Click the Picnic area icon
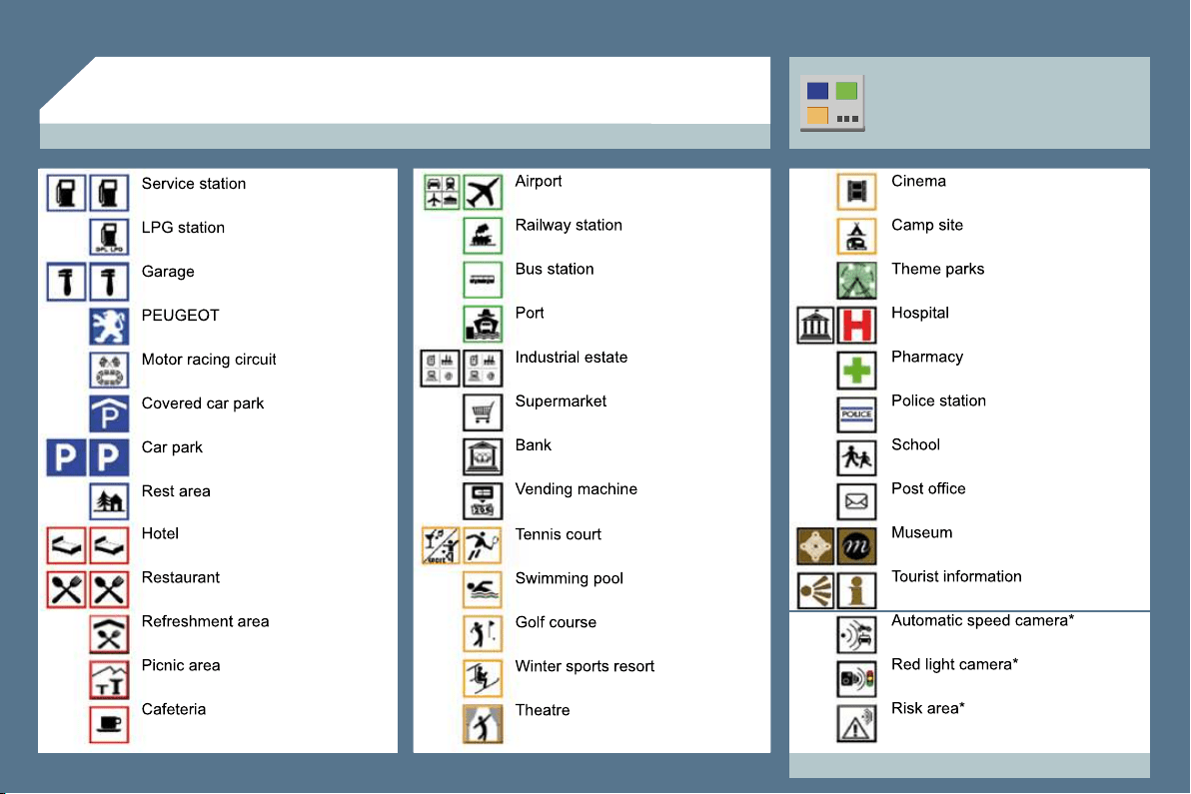Viewport: 1191px width, 794px height. pos(109,679)
